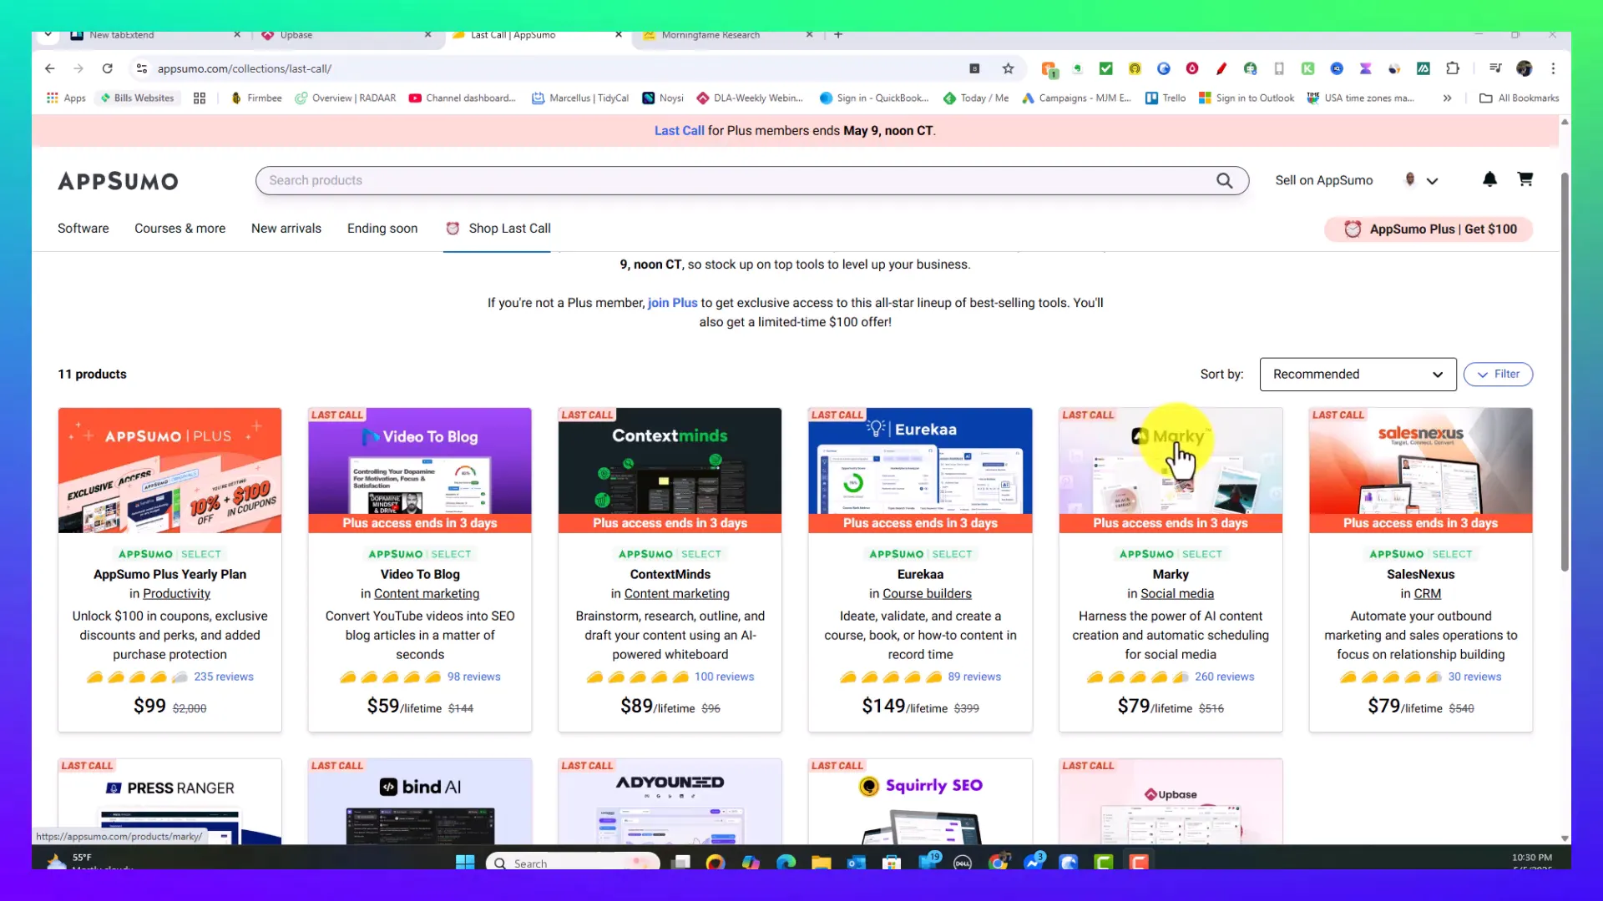Image resolution: width=1603 pixels, height=901 pixels.
Task: Open the All Bookmarks folder
Action: pyautogui.click(x=1520, y=98)
